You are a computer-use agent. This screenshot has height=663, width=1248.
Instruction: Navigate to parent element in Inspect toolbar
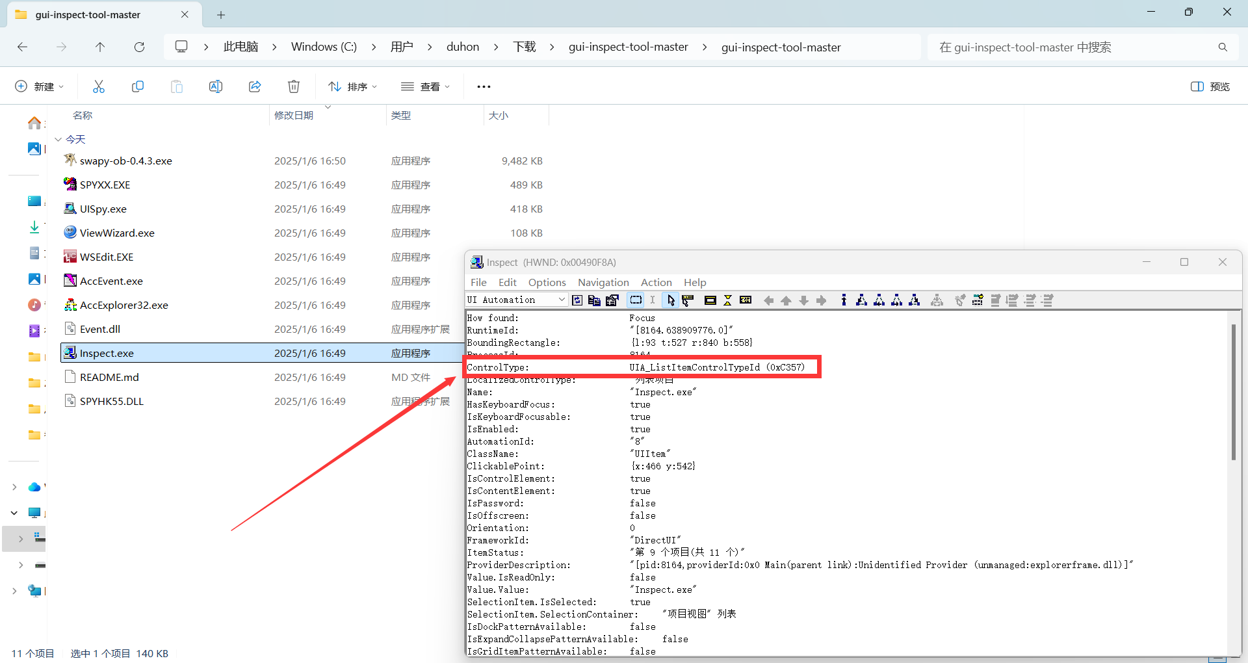[844, 300]
